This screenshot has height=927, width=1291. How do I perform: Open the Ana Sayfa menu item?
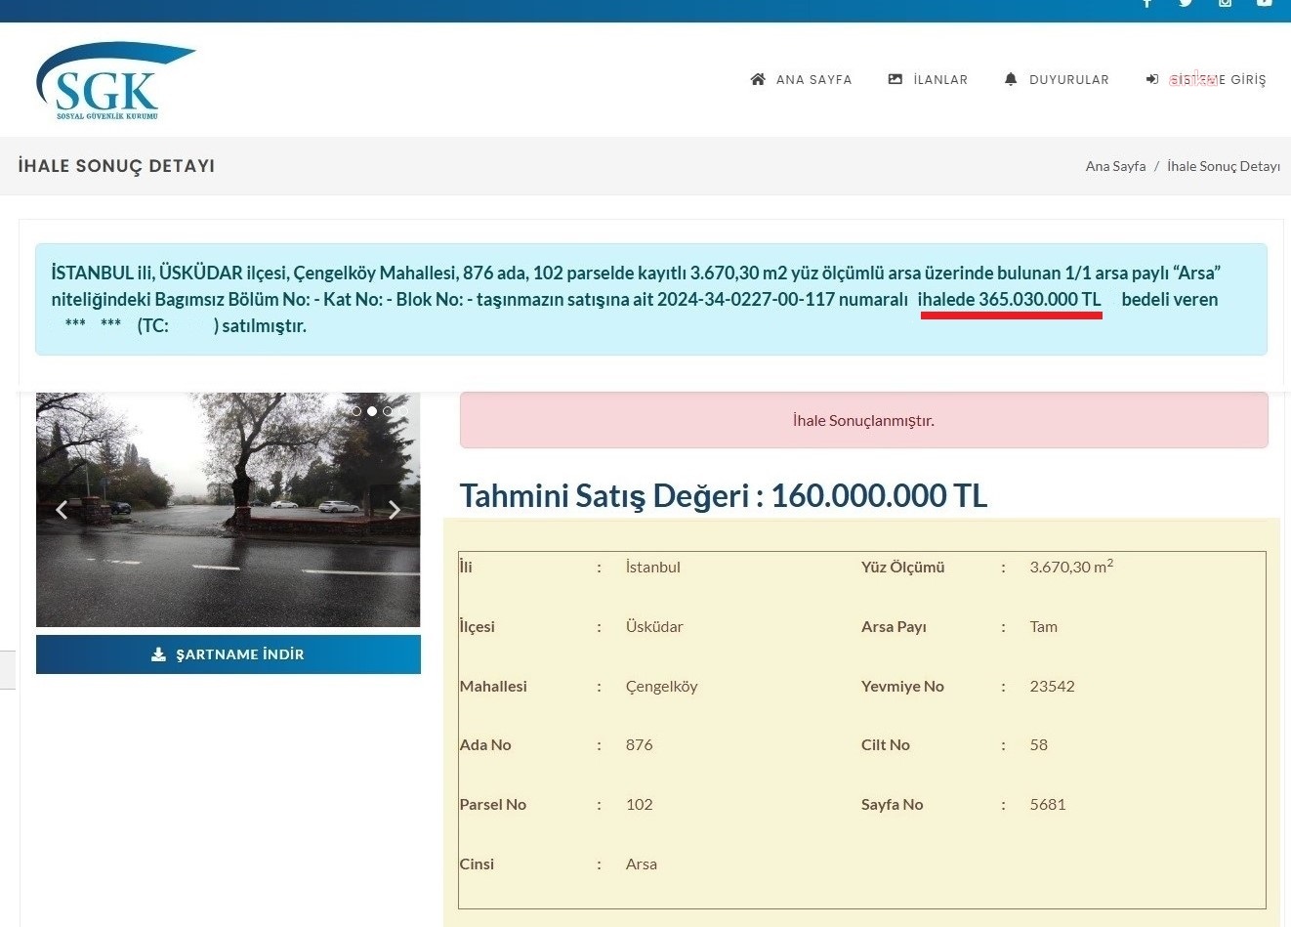[x=801, y=79]
